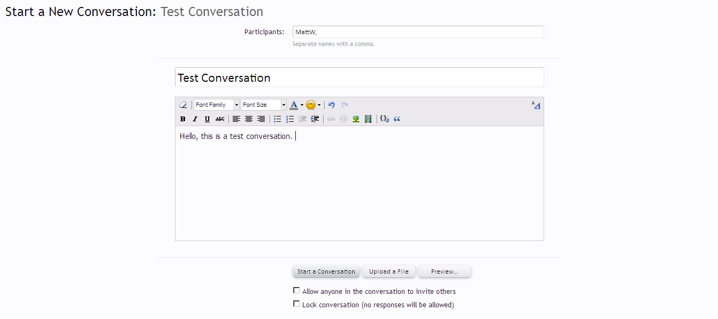Screen dimensions: 718x319
Task: Click the remove formatting eraser icon
Action: (x=183, y=105)
